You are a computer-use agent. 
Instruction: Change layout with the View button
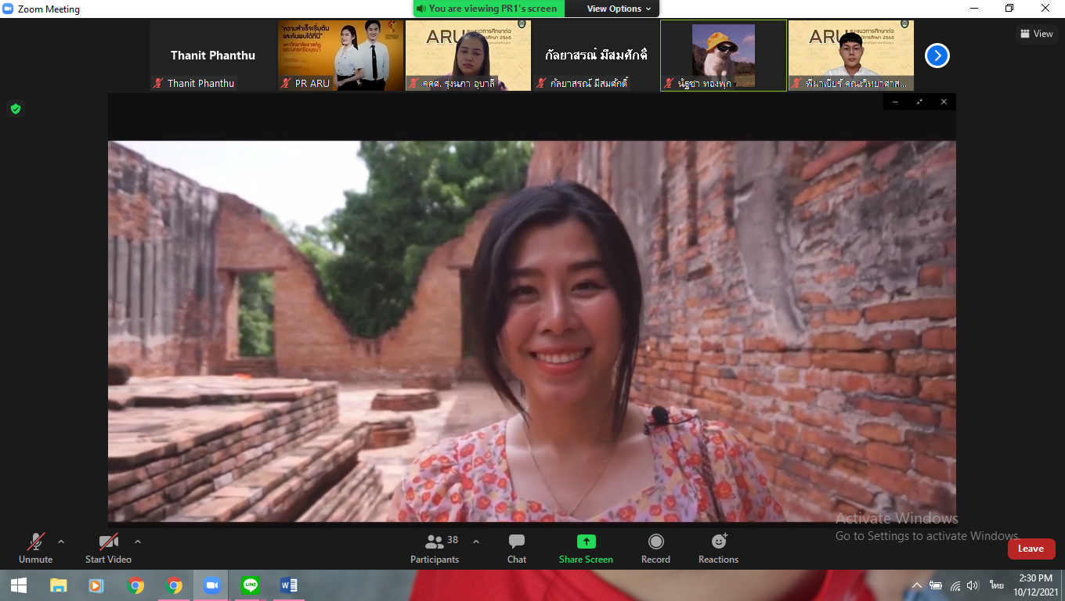click(1037, 34)
